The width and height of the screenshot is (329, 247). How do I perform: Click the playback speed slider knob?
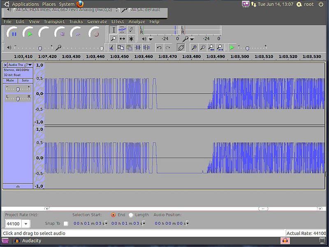pos(248,49)
